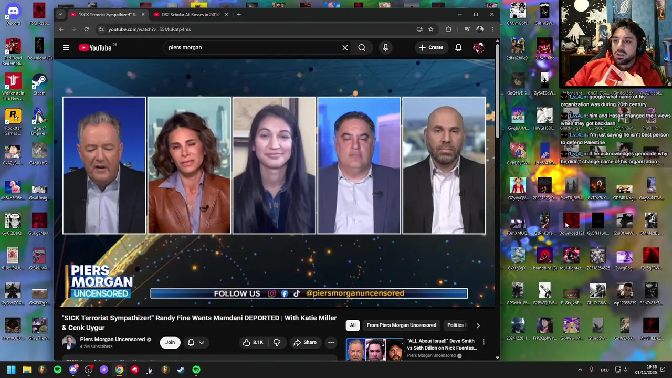Open Steam from the taskbar
The width and height of the screenshot is (672, 378).
[181, 370]
